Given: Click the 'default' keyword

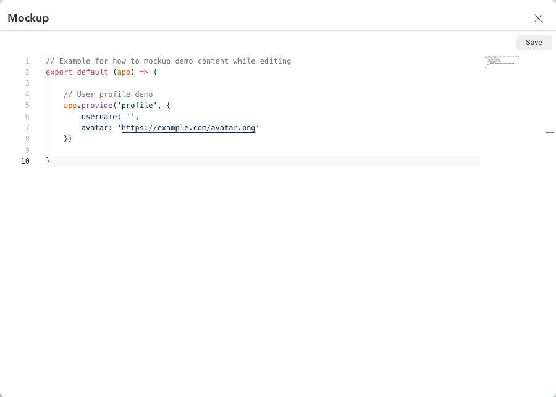Looking at the screenshot, I should tap(92, 72).
